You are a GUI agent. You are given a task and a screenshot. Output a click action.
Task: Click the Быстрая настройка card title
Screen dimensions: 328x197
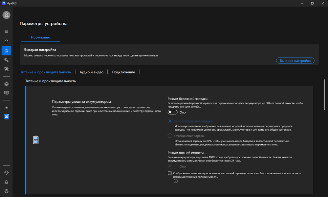pyautogui.click(x=40, y=50)
